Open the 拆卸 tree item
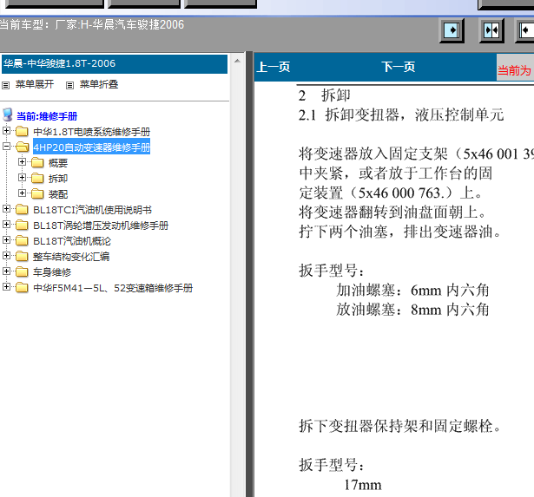Screen dimensions: 534x497 (58, 179)
